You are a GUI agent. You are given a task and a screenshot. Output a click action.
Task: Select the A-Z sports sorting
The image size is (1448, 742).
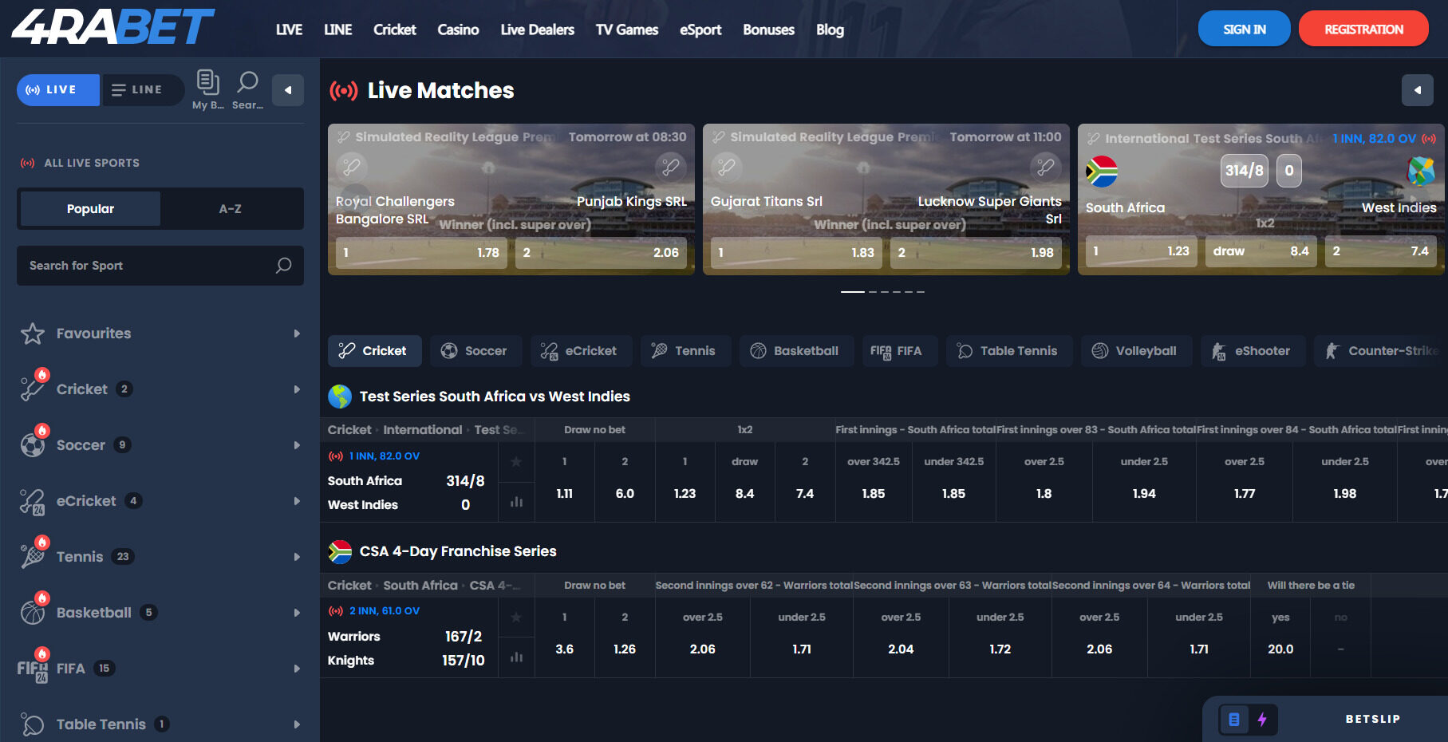(x=231, y=208)
